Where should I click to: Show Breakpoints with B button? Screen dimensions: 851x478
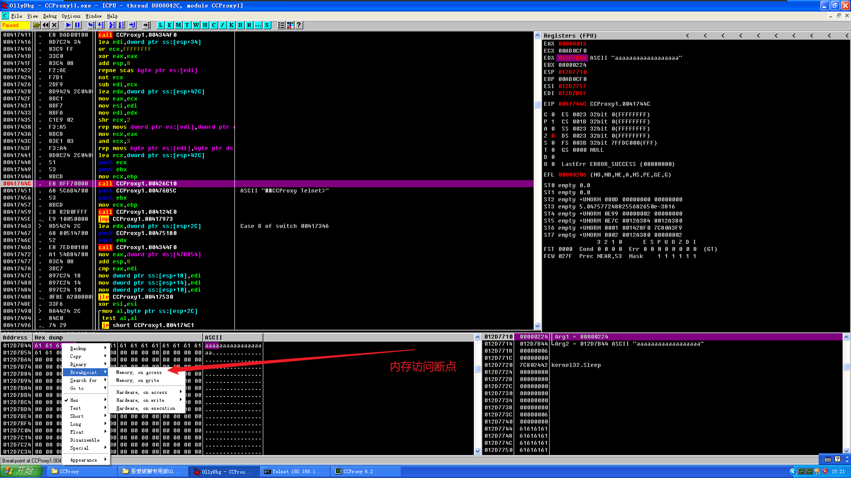[240, 25]
